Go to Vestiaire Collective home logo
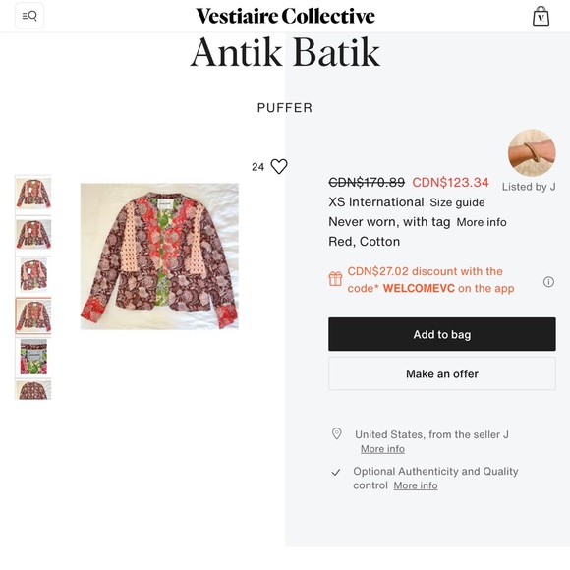This screenshot has height=570, width=570. (285, 16)
